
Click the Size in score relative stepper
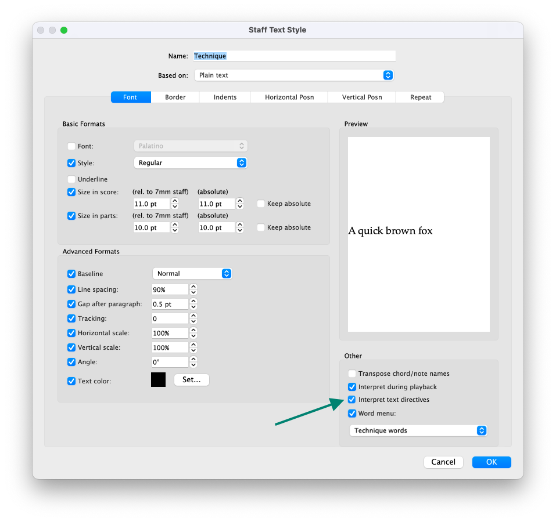point(175,204)
